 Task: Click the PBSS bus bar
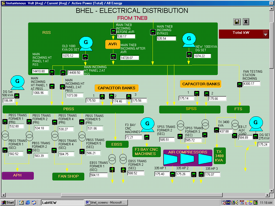tap(73, 109)
